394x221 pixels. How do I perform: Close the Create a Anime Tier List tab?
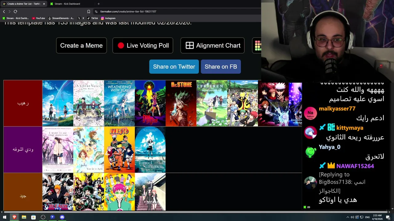(44, 4)
